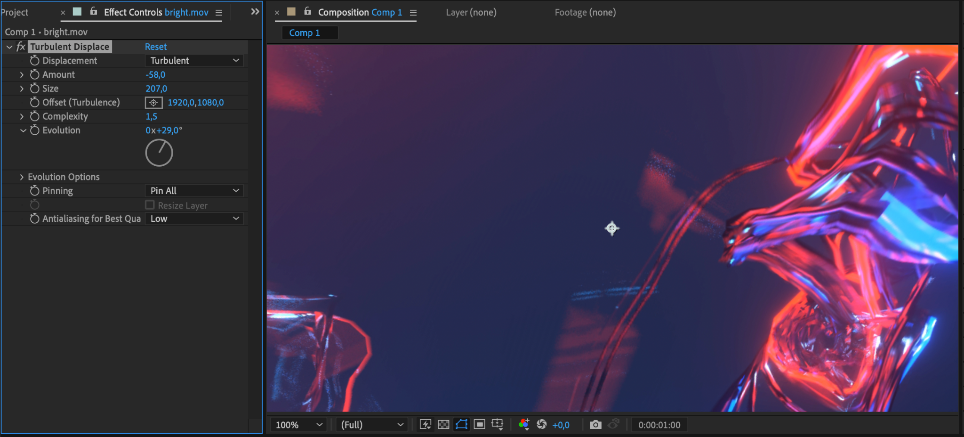Toggle the Amount stopwatch icon
This screenshot has width=964, height=437.
pyautogui.click(x=34, y=74)
